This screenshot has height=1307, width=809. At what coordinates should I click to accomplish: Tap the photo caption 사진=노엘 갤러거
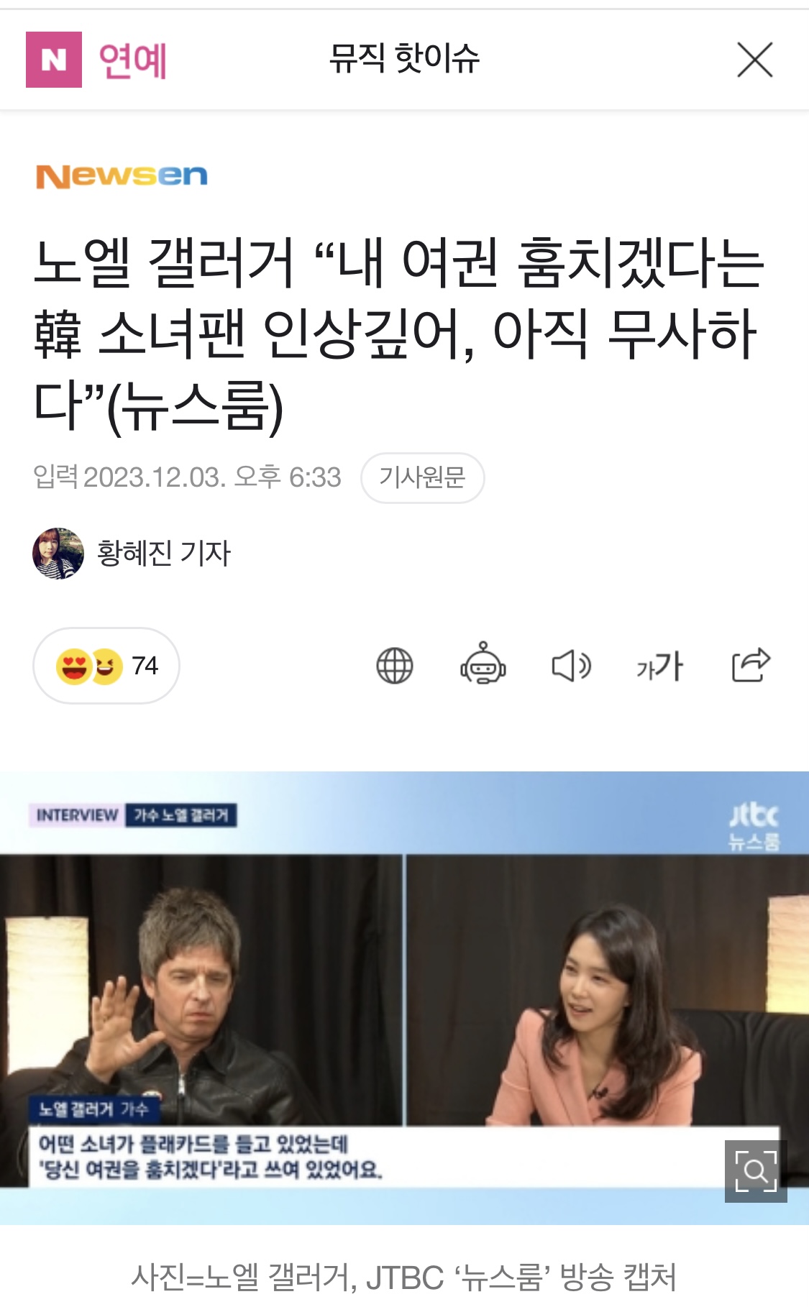pyautogui.click(x=404, y=1277)
